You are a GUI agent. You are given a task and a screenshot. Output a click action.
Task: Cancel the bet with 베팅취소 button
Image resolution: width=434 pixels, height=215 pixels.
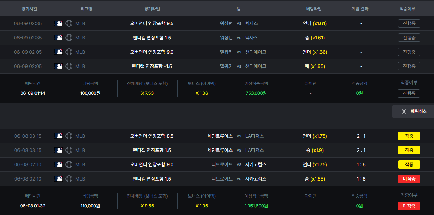[413, 112]
